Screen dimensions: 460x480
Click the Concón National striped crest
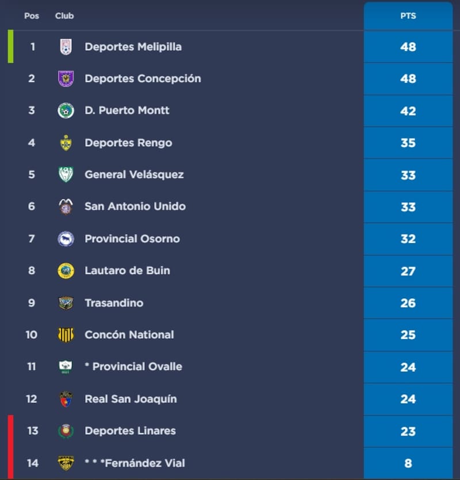pyautogui.click(x=66, y=335)
